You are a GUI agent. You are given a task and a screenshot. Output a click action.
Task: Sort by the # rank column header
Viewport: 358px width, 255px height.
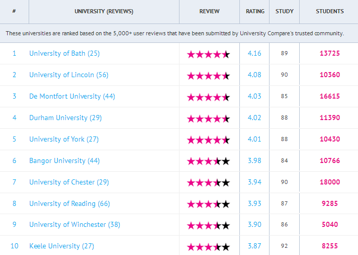tap(14, 11)
